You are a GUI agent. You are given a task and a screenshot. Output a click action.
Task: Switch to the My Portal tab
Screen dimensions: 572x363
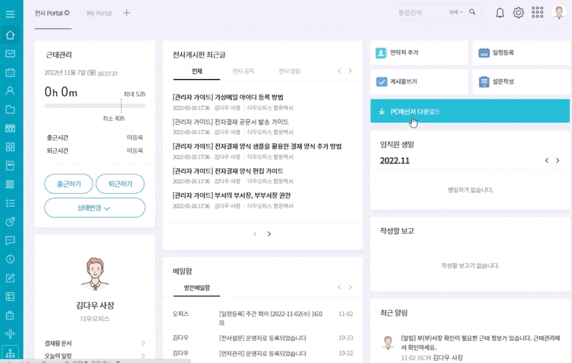99,14
